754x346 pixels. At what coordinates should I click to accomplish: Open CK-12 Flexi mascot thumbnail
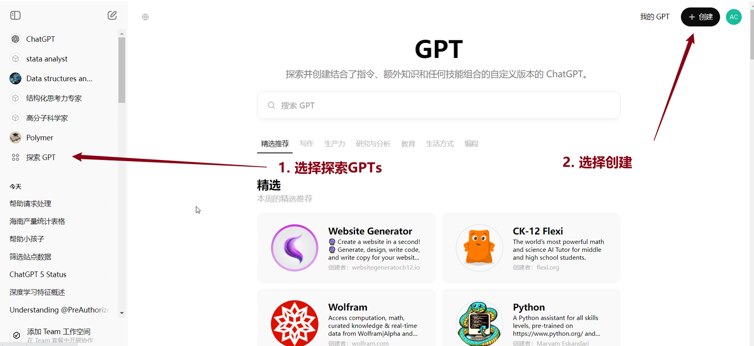pyautogui.click(x=479, y=248)
